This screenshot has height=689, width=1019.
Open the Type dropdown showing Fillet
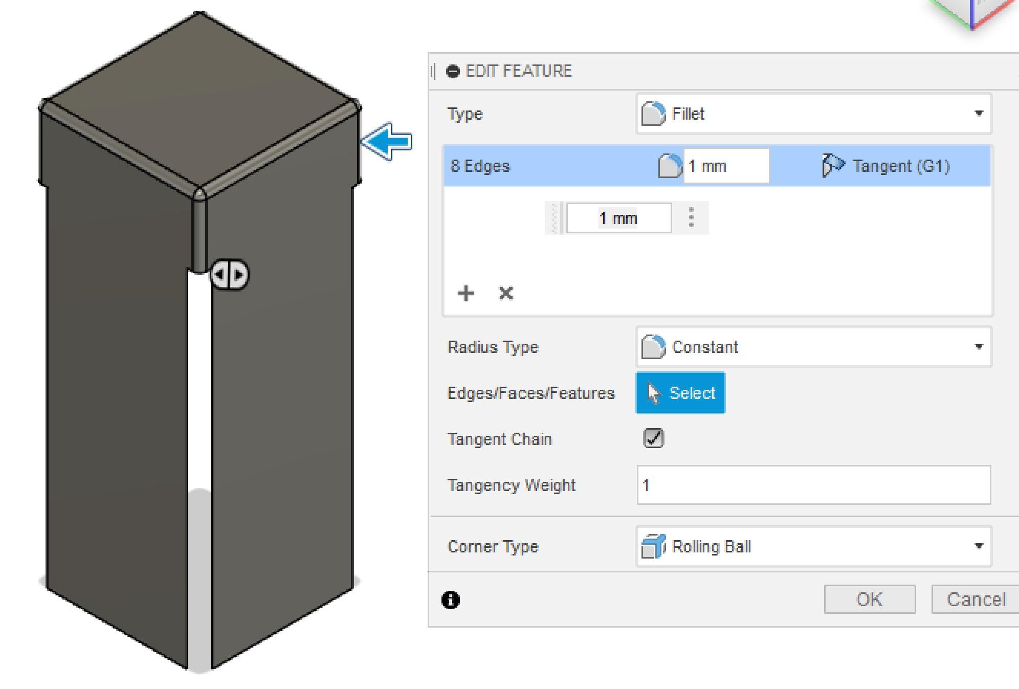(813, 114)
